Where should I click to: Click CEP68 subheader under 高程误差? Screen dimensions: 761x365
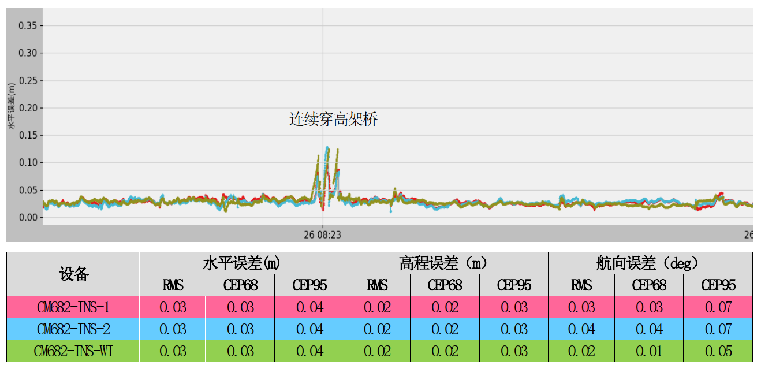(445, 285)
